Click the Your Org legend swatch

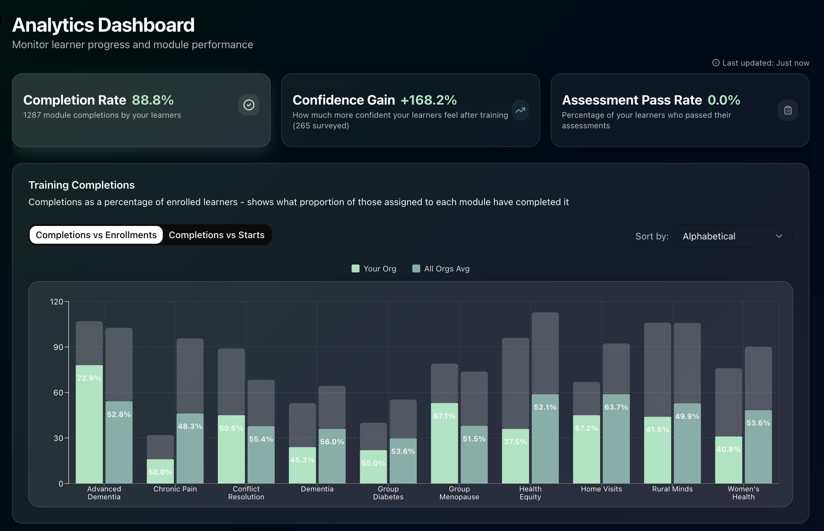[356, 268]
